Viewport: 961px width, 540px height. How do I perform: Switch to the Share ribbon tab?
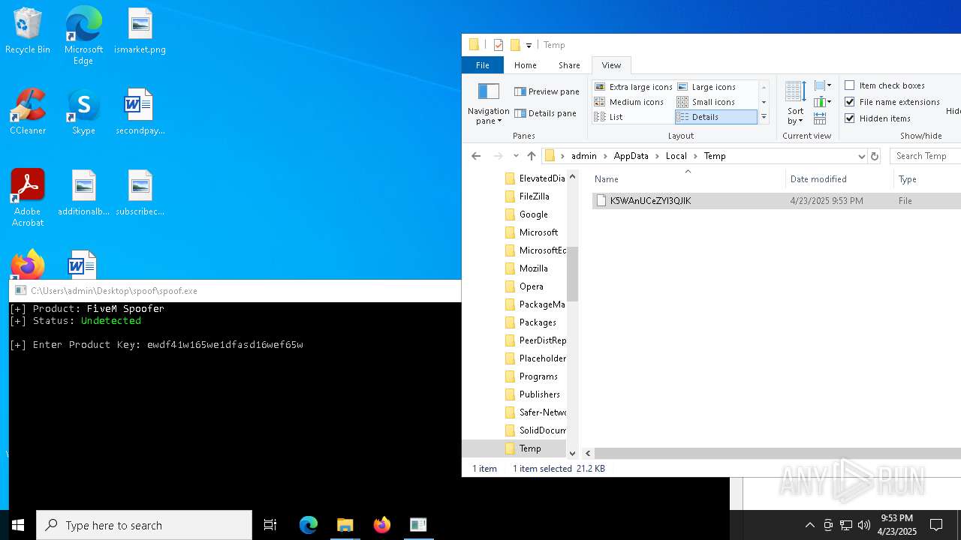click(569, 65)
